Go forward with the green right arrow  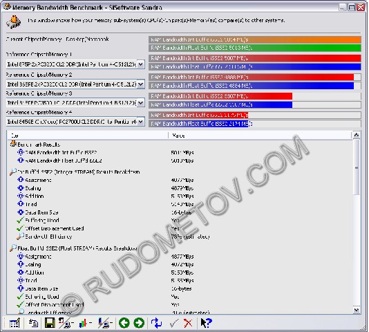[x=139, y=323]
